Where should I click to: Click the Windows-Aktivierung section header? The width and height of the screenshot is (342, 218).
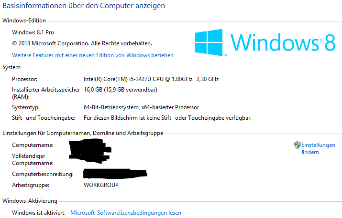point(30,201)
